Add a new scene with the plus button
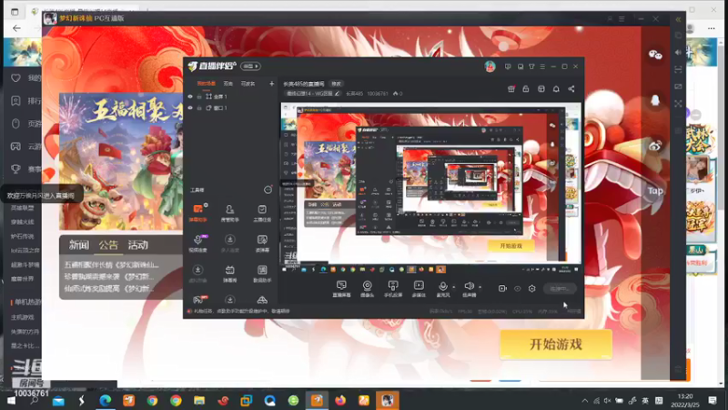The height and width of the screenshot is (410, 728). pos(271,84)
